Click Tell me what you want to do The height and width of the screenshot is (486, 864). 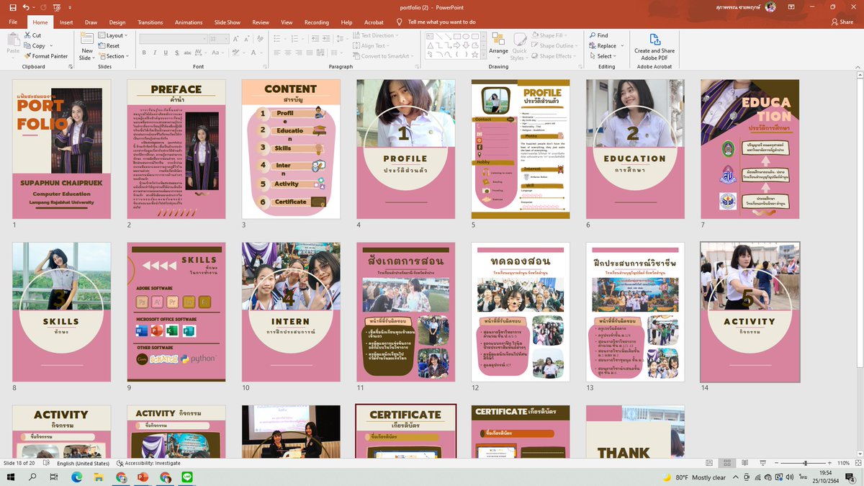pyautogui.click(x=441, y=22)
